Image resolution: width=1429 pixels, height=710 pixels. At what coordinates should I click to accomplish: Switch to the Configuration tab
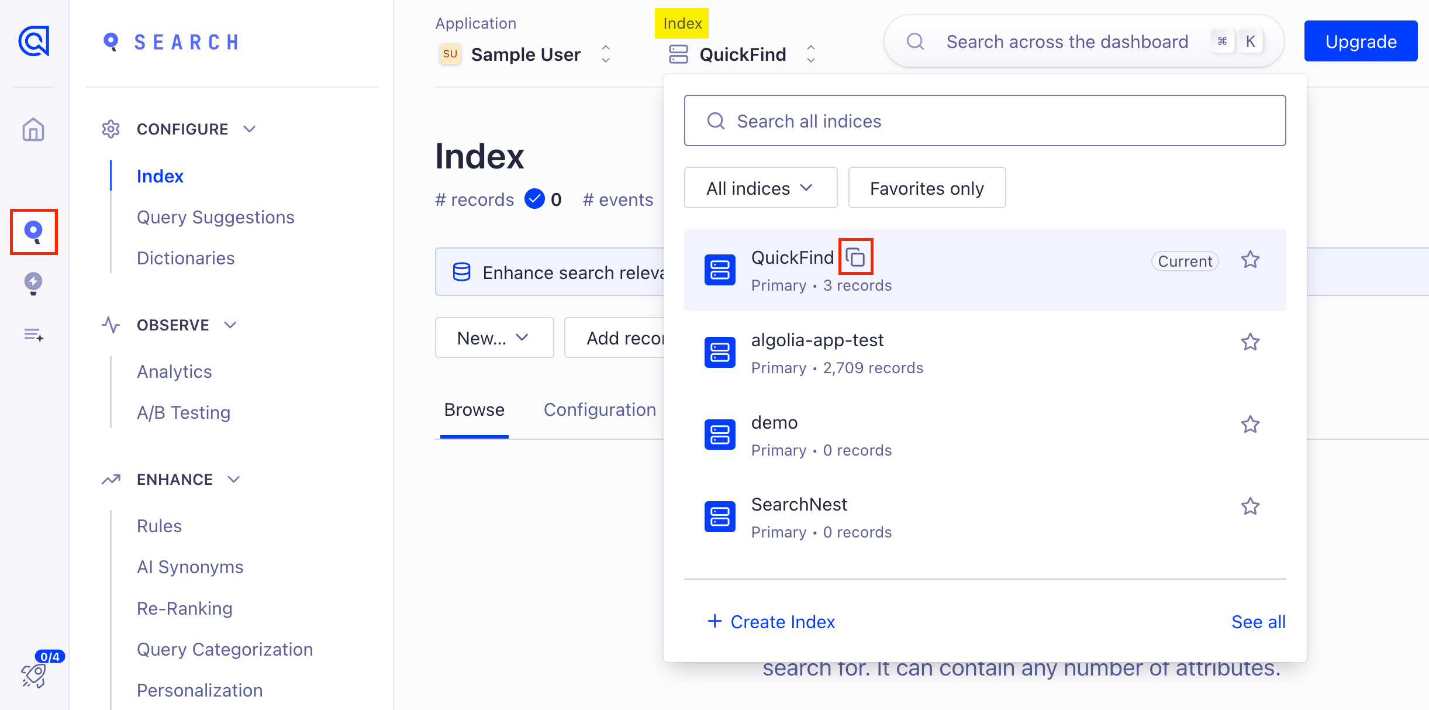pos(599,409)
